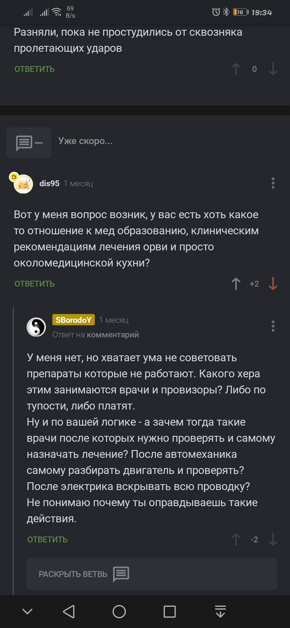Open dis95's avatar

[23, 184]
